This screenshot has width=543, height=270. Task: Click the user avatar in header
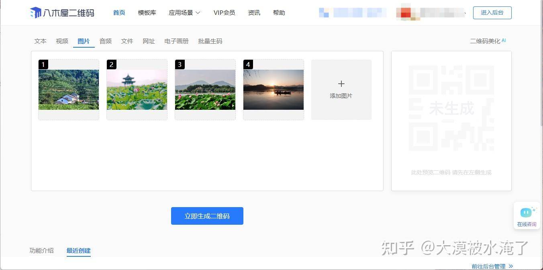tap(406, 12)
